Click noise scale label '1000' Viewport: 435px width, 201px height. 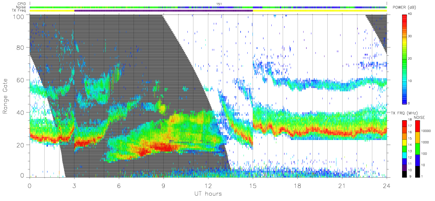[x=425, y=142]
